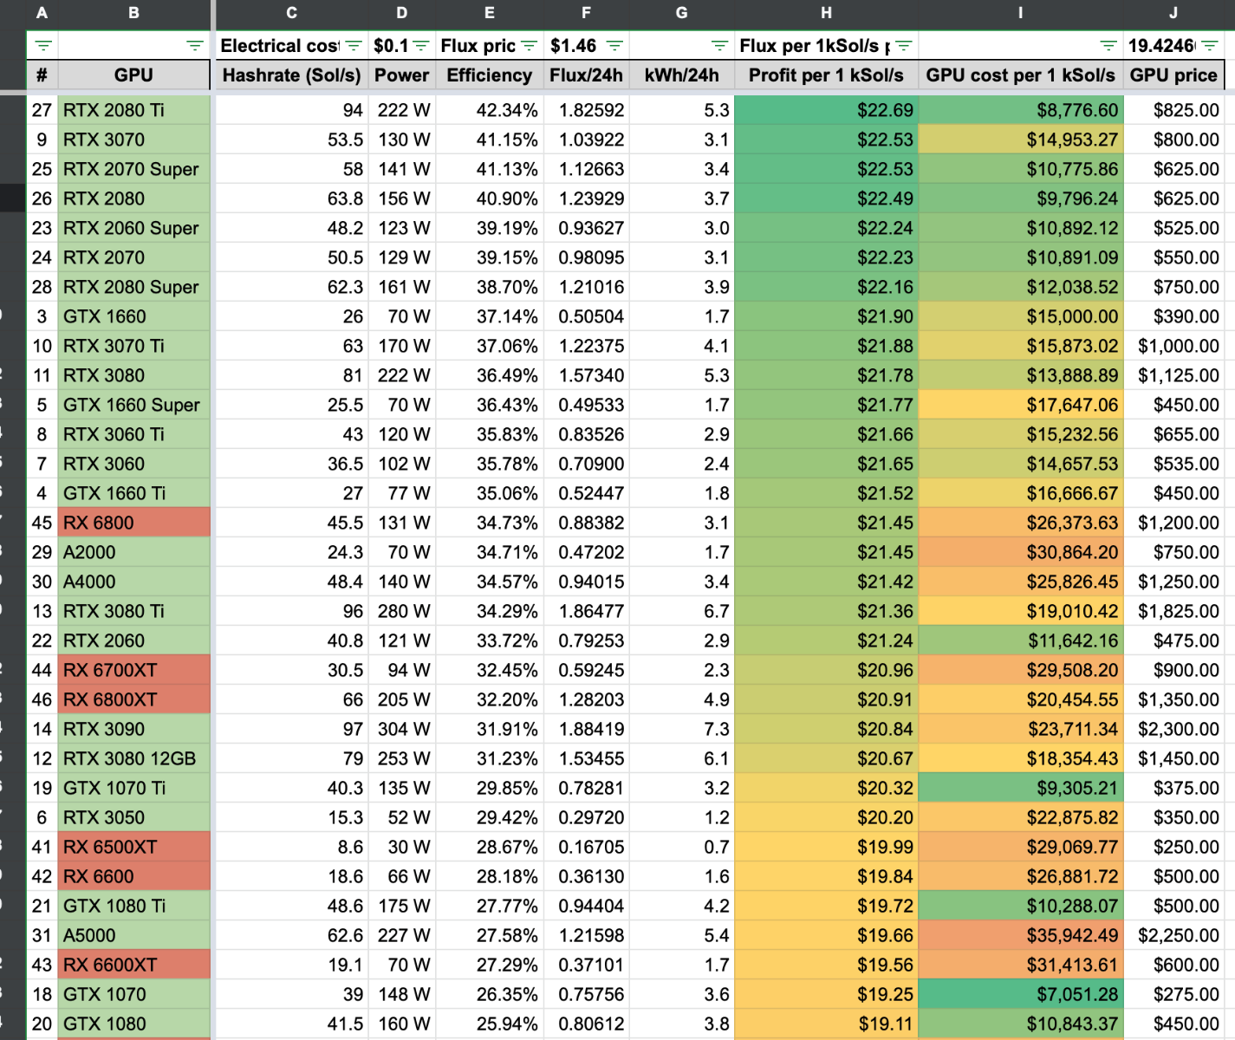Select column F header
The height and width of the screenshot is (1040, 1235).
coord(587,13)
